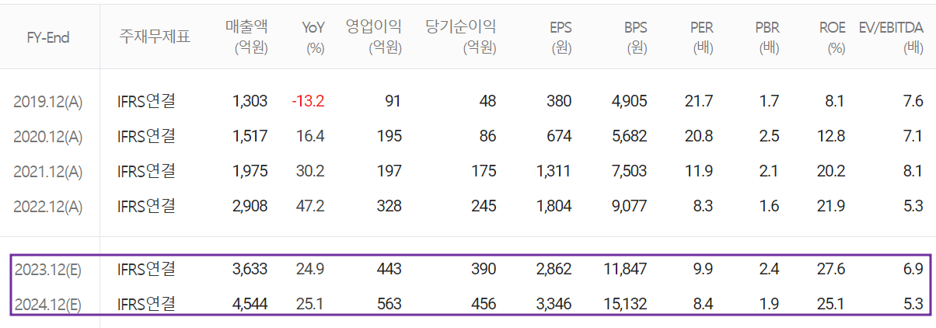Select the 1,303 sales value

250,101
